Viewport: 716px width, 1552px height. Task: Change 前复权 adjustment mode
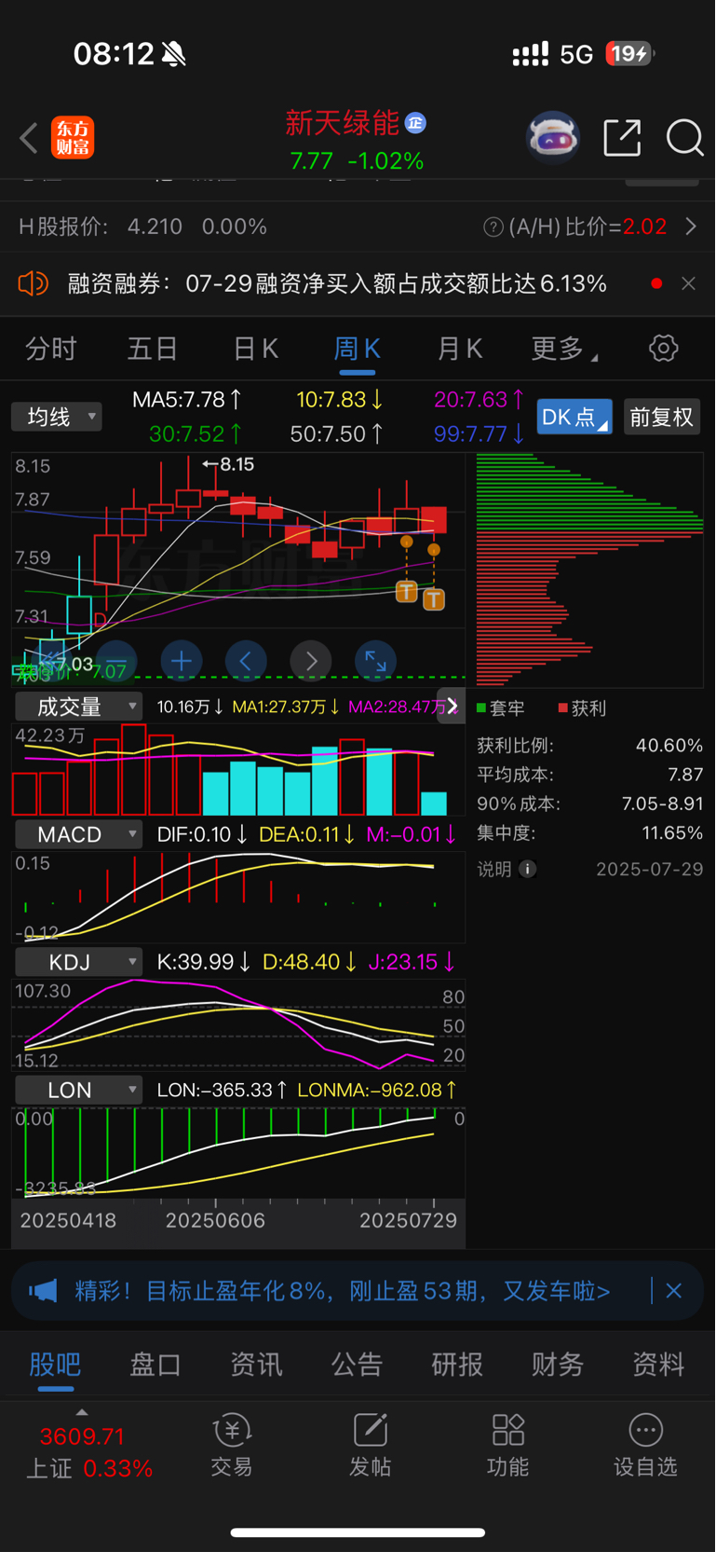click(662, 417)
